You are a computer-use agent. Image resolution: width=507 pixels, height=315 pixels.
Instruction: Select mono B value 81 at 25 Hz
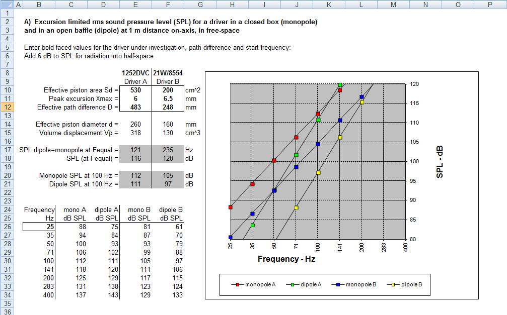135,227
